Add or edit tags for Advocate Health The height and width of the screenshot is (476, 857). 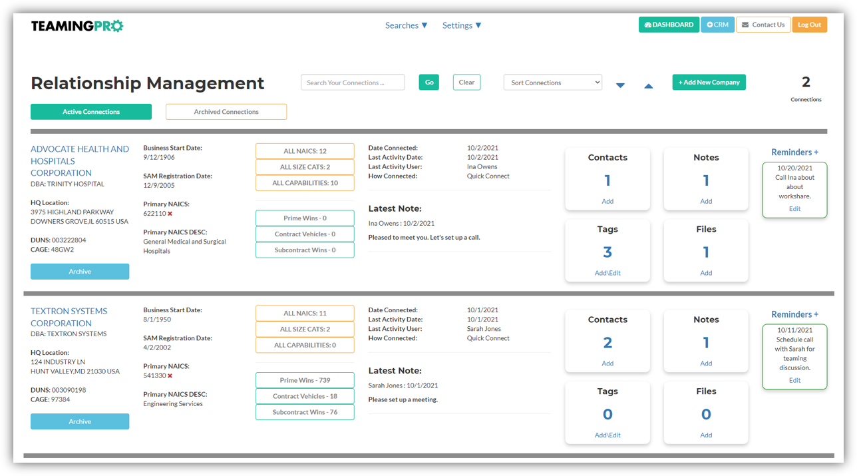(x=607, y=273)
